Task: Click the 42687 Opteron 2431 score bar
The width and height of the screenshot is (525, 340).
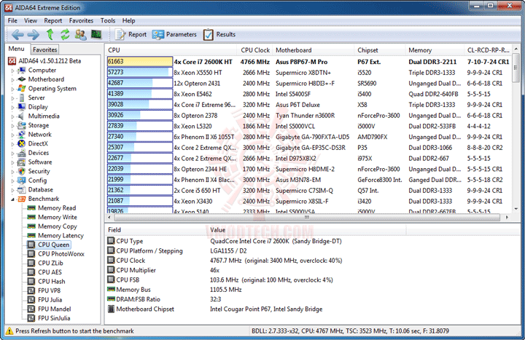Action: (x=139, y=83)
